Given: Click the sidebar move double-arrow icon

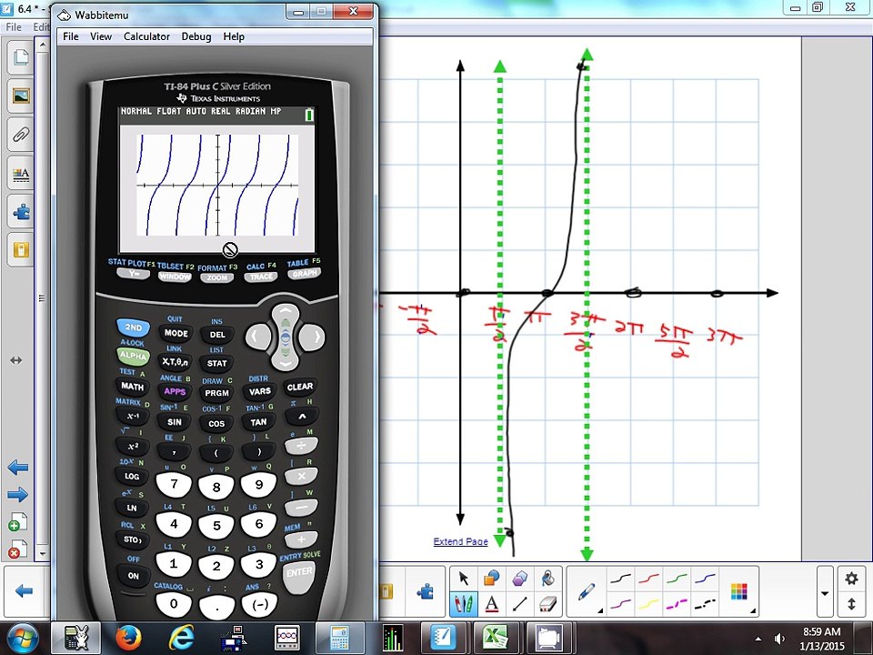Looking at the screenshot, I should pos(16,360).
